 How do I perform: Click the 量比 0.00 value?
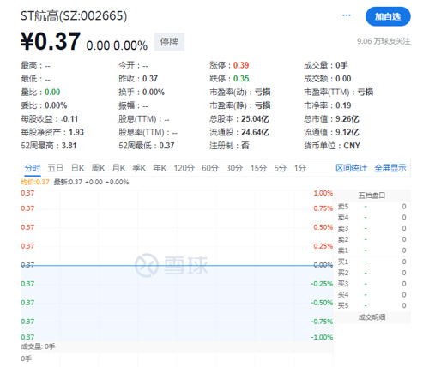[x=52, y=92]
